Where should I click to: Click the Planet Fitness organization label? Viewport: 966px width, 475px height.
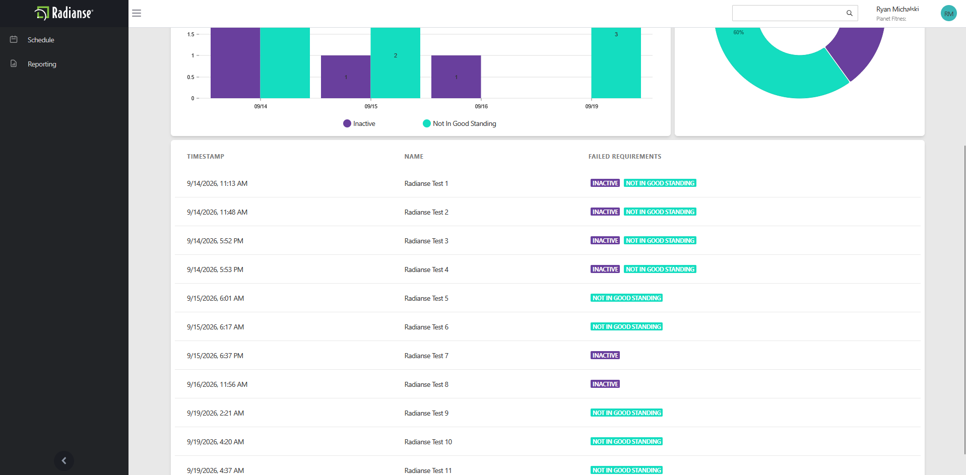tap(891, 19)
